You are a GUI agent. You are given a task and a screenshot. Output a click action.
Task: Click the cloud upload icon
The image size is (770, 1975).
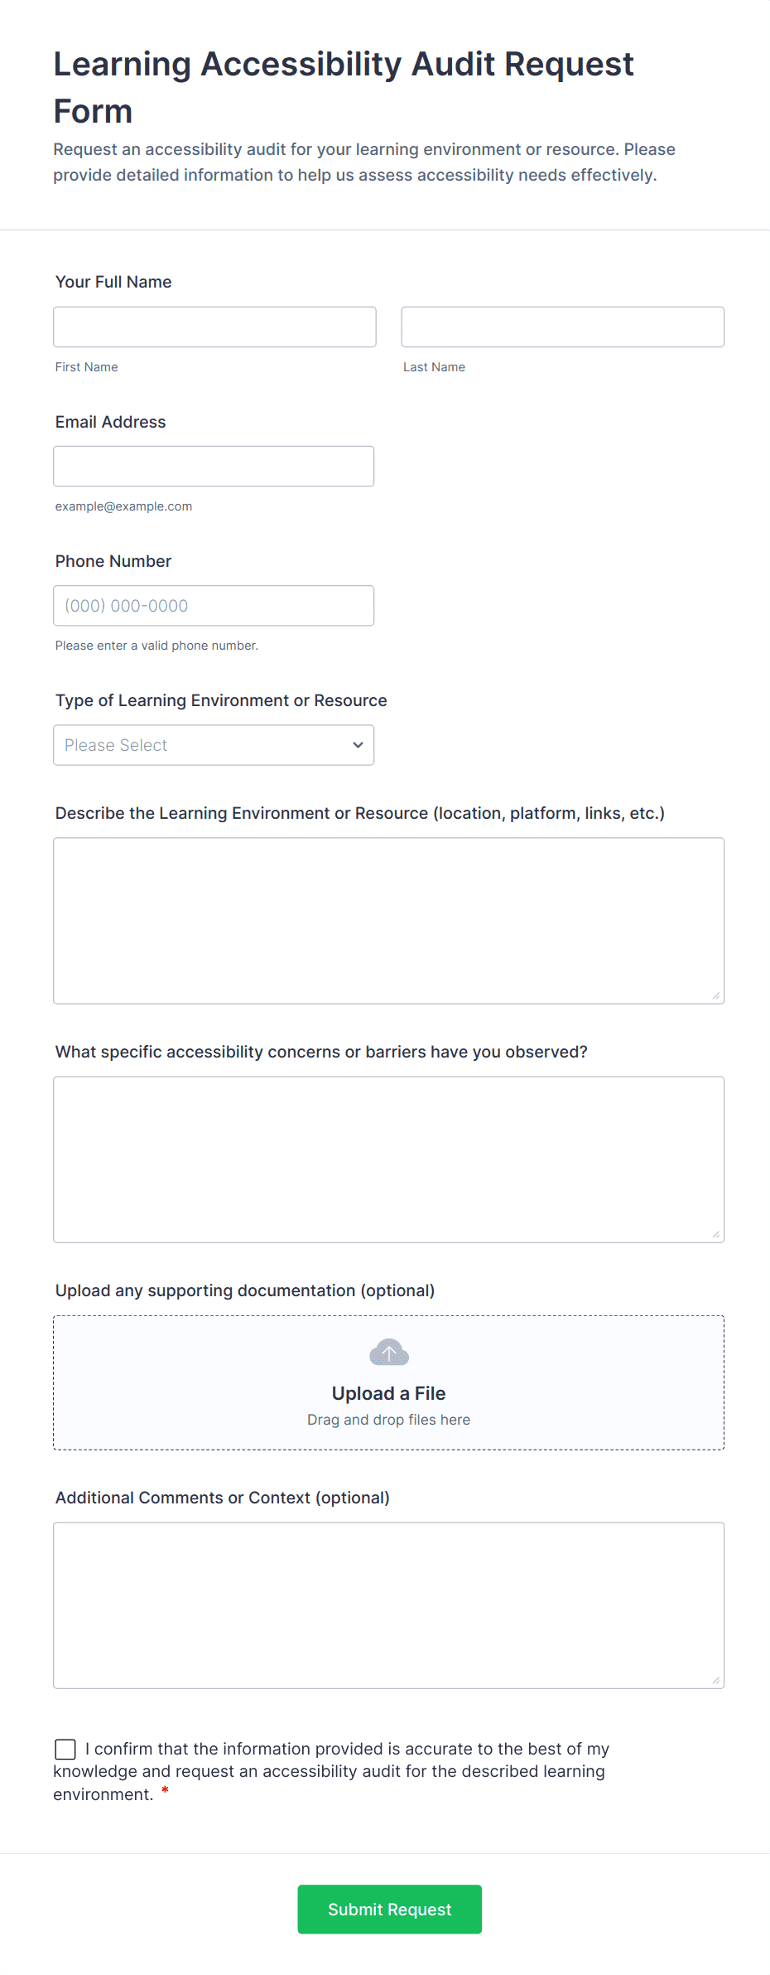point(389,1353)
